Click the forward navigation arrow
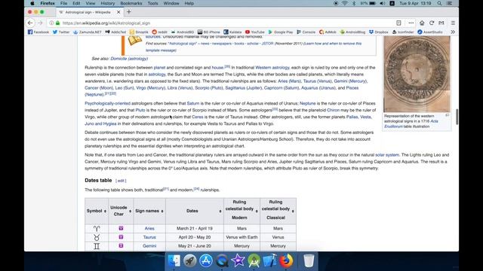 click(x=40, y=23)
